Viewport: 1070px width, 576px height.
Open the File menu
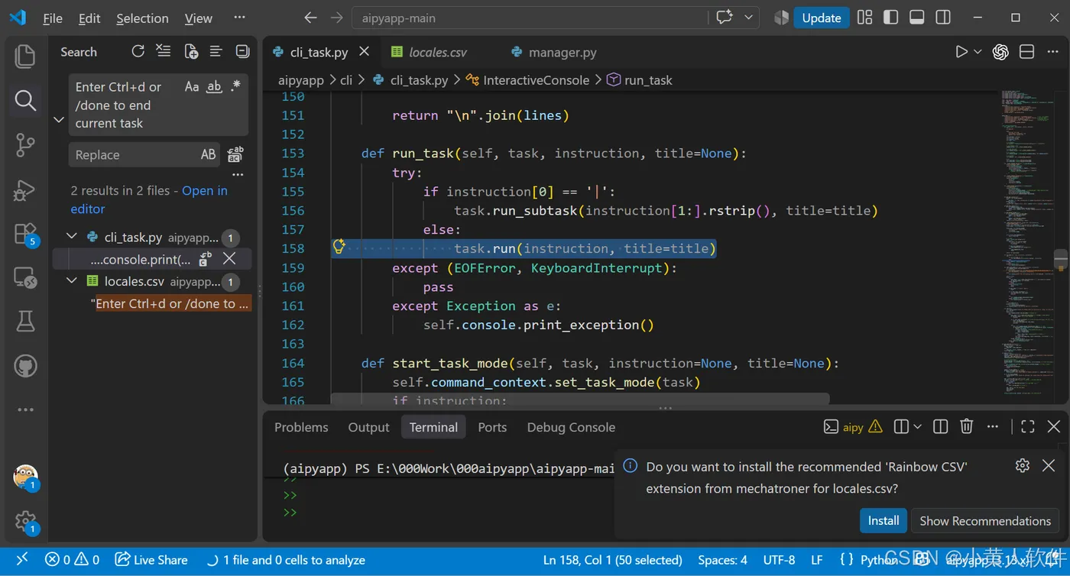click(x=53, y=18)
